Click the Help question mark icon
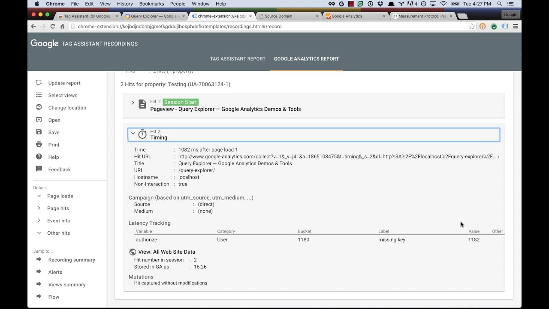Viewport: 549px width, 309px height. click(x=39, y=157)
